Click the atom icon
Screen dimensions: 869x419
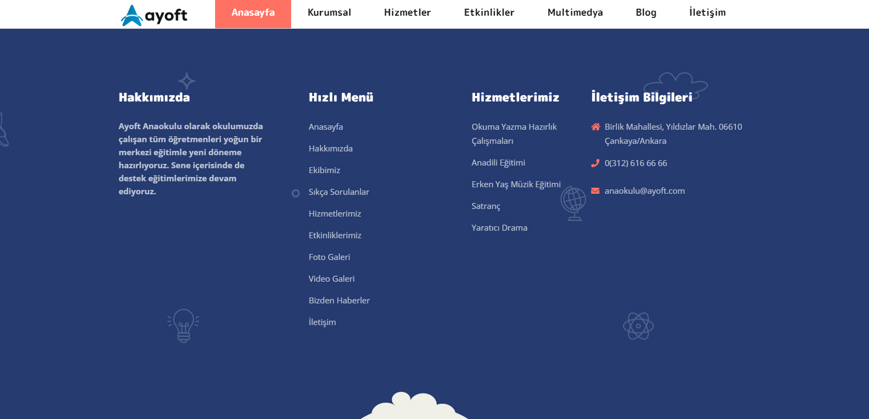(x=638, y=326)
